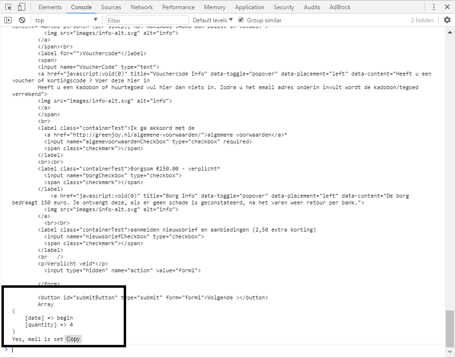Image resolution: width=455 pixels, height=358 pixels.
Task: Focus the Filter input field
Action: [x=147, y=20]
